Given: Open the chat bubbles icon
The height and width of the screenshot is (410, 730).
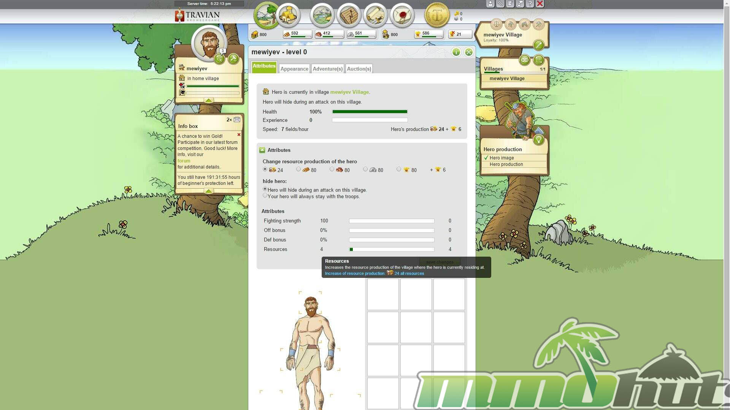Looking at the screenshot, I should pyautogui.click(x=520, y=4).
